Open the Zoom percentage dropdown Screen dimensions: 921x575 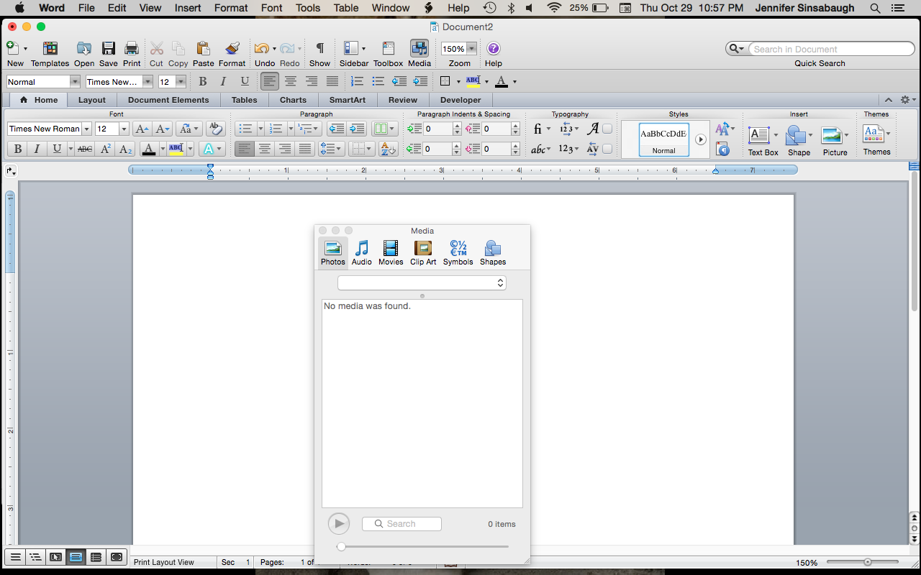click(x=471, y=49)
